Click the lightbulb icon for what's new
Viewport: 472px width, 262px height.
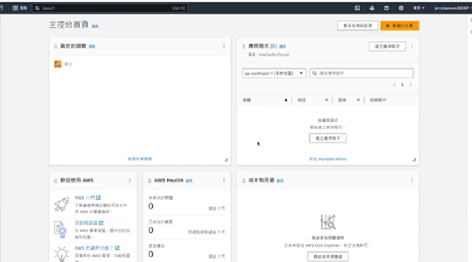point(62,254)
